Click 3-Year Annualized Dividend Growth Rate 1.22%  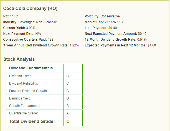tap(41, 45)
